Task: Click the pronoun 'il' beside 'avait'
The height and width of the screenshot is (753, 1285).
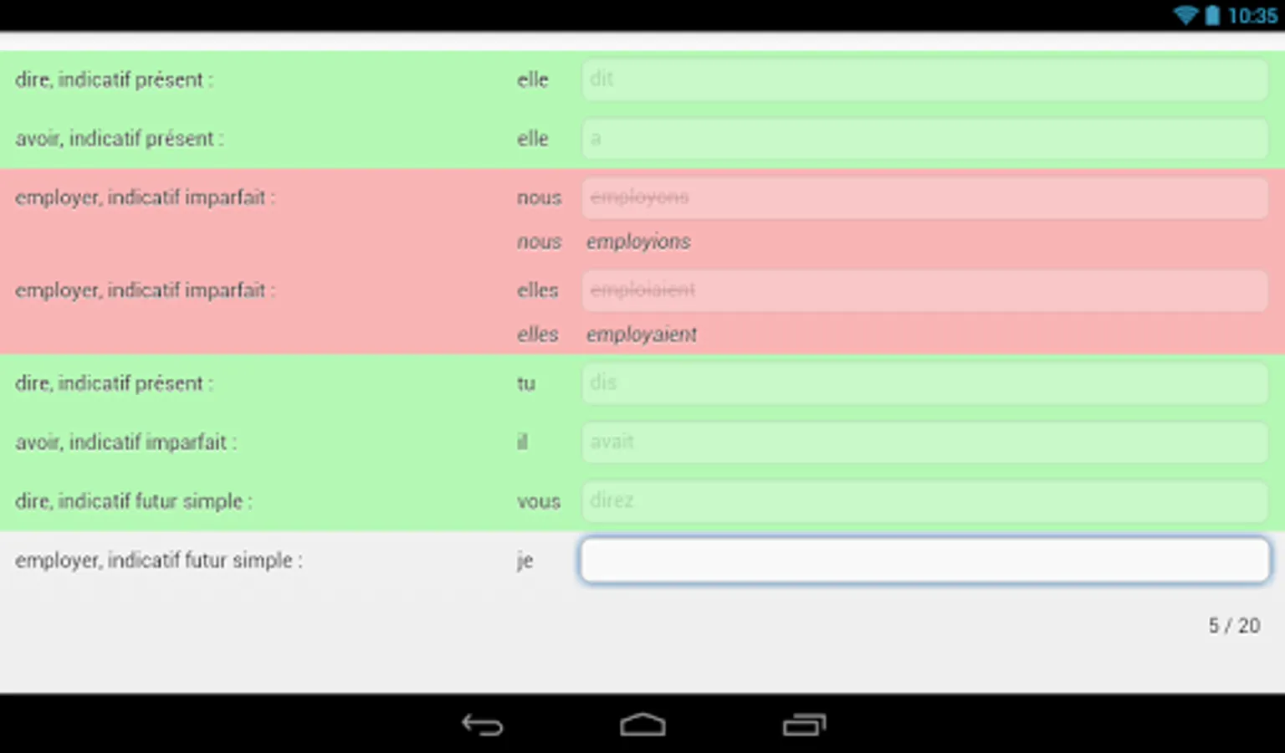Action: coord(522,442)
